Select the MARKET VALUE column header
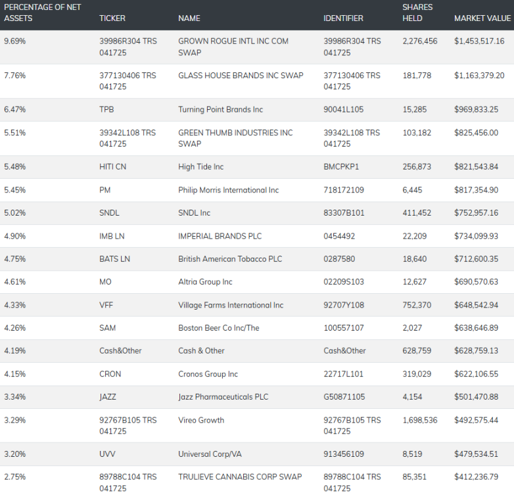 [x=482, y=18]
